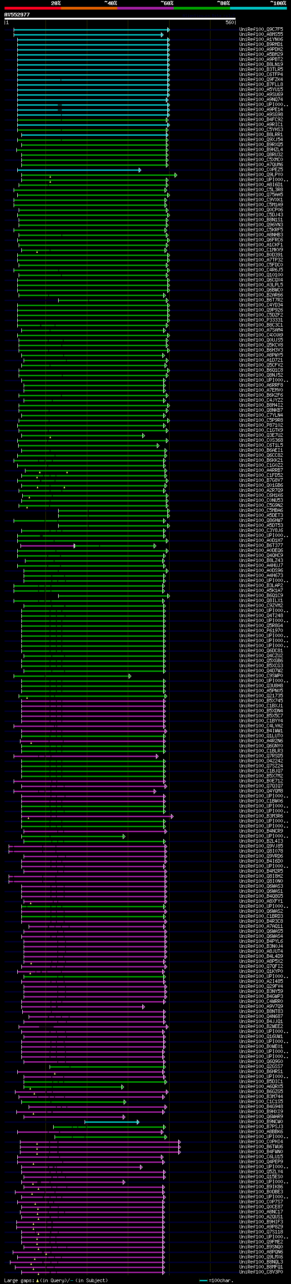Open the UniRef100_Q8RU32 hit

(x=261, y=154)
